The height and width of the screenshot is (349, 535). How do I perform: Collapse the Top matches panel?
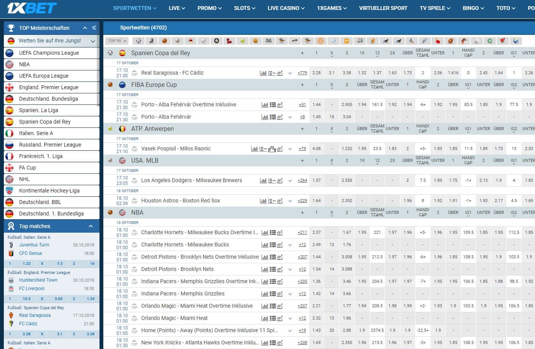[x=91, y=226]
